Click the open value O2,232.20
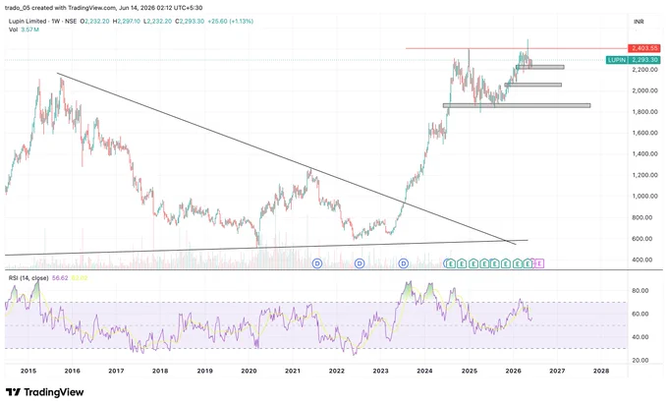 [94, 21]
